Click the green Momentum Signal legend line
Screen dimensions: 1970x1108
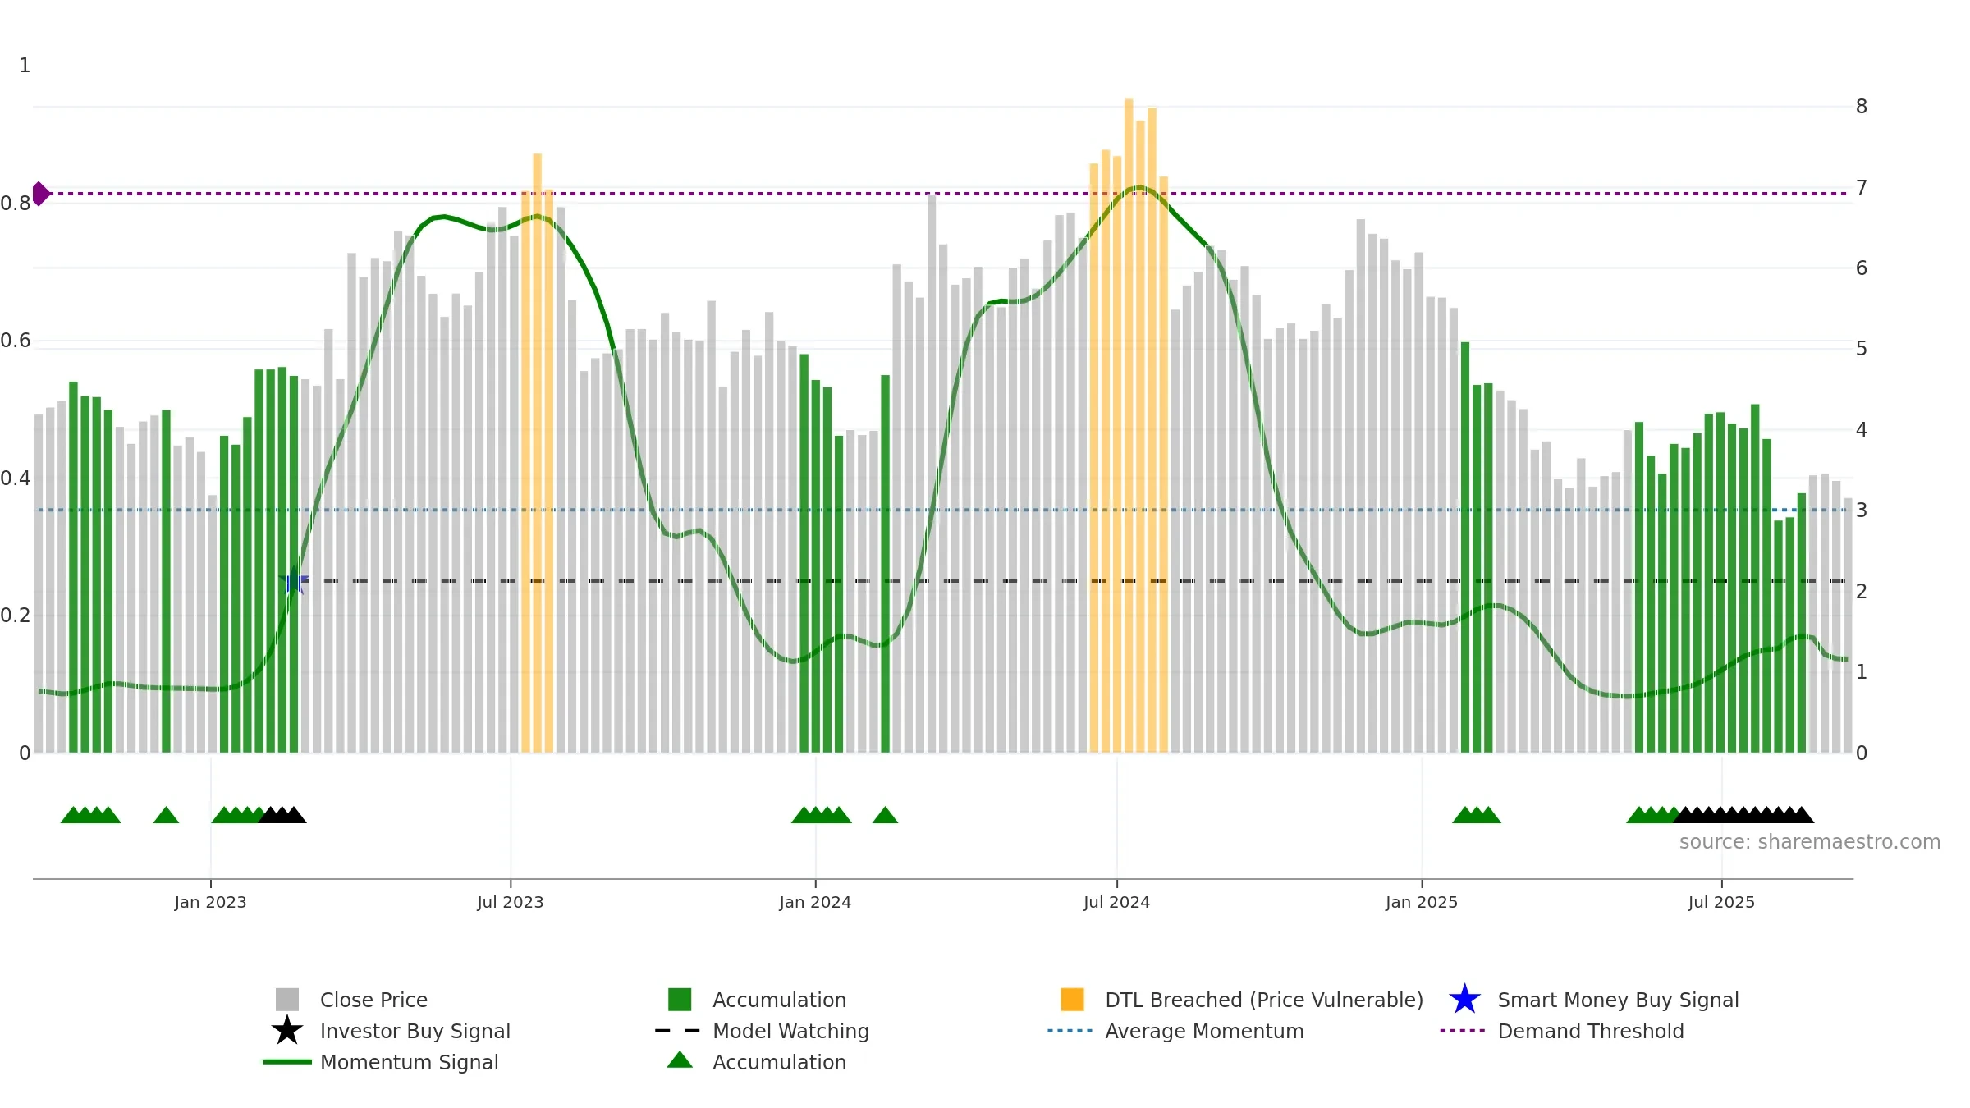click(x=286, y=1061)
